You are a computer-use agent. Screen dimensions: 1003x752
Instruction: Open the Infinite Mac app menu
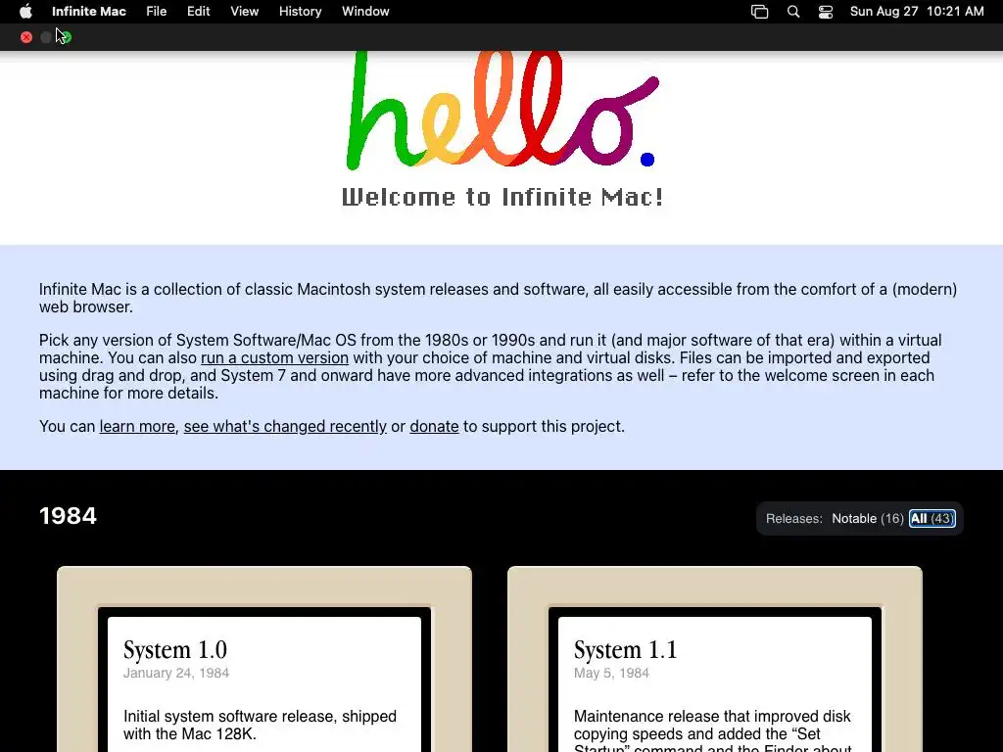(x=89, y=12)
